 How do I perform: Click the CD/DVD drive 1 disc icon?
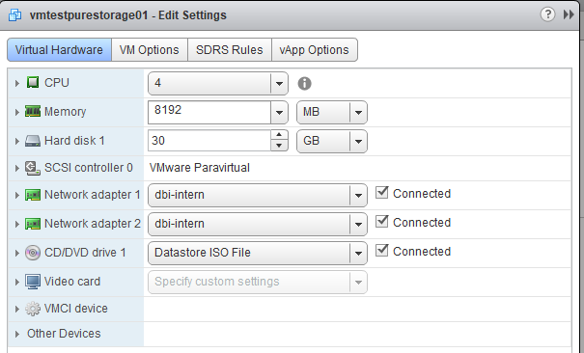tap(33, 253)
